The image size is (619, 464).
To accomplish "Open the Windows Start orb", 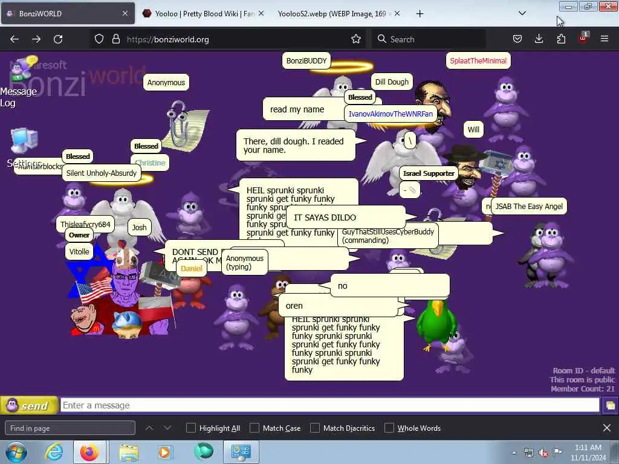I will (16, 452).
